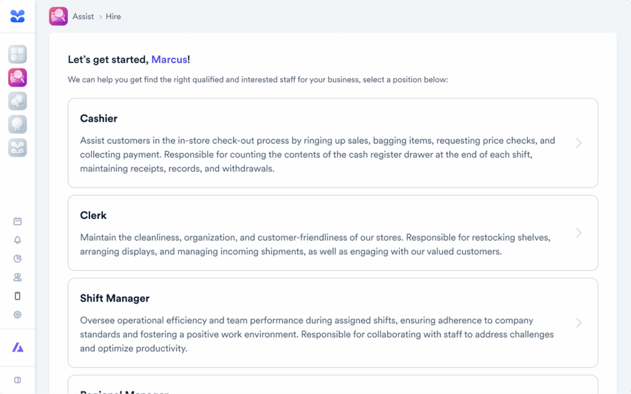
Task: Open notifications bell icon
Action: click(17, 240)
